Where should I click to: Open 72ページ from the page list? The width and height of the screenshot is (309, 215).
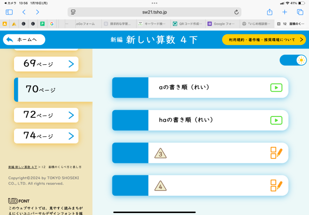click(x=46, y=115)
